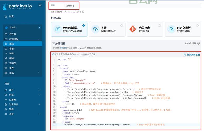Click editor line 23 mongo data volume path
Image resolution: width=204 pixels, height=131 pixels.
pyautogui.click(x=98, y=125)
